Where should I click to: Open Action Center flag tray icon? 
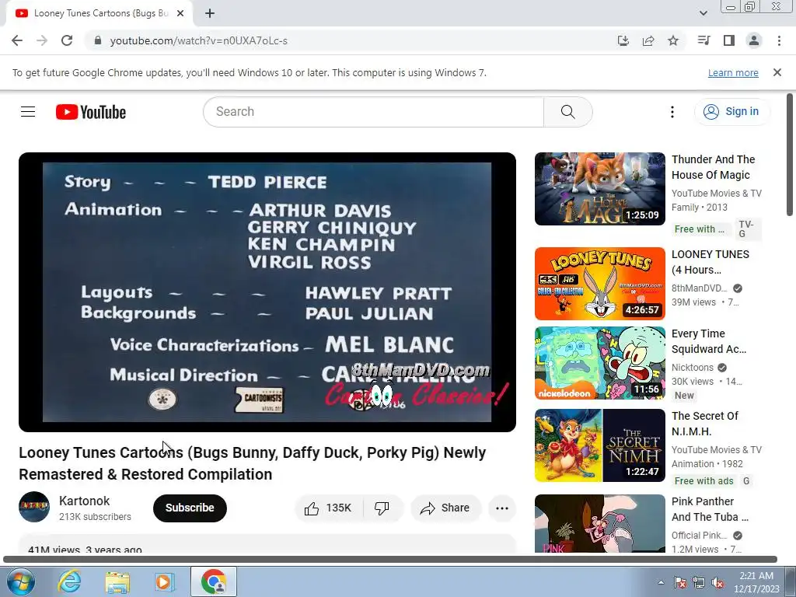coord(679,582)
